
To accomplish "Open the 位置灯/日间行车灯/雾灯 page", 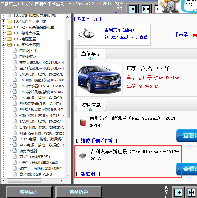I will [39, 163].
